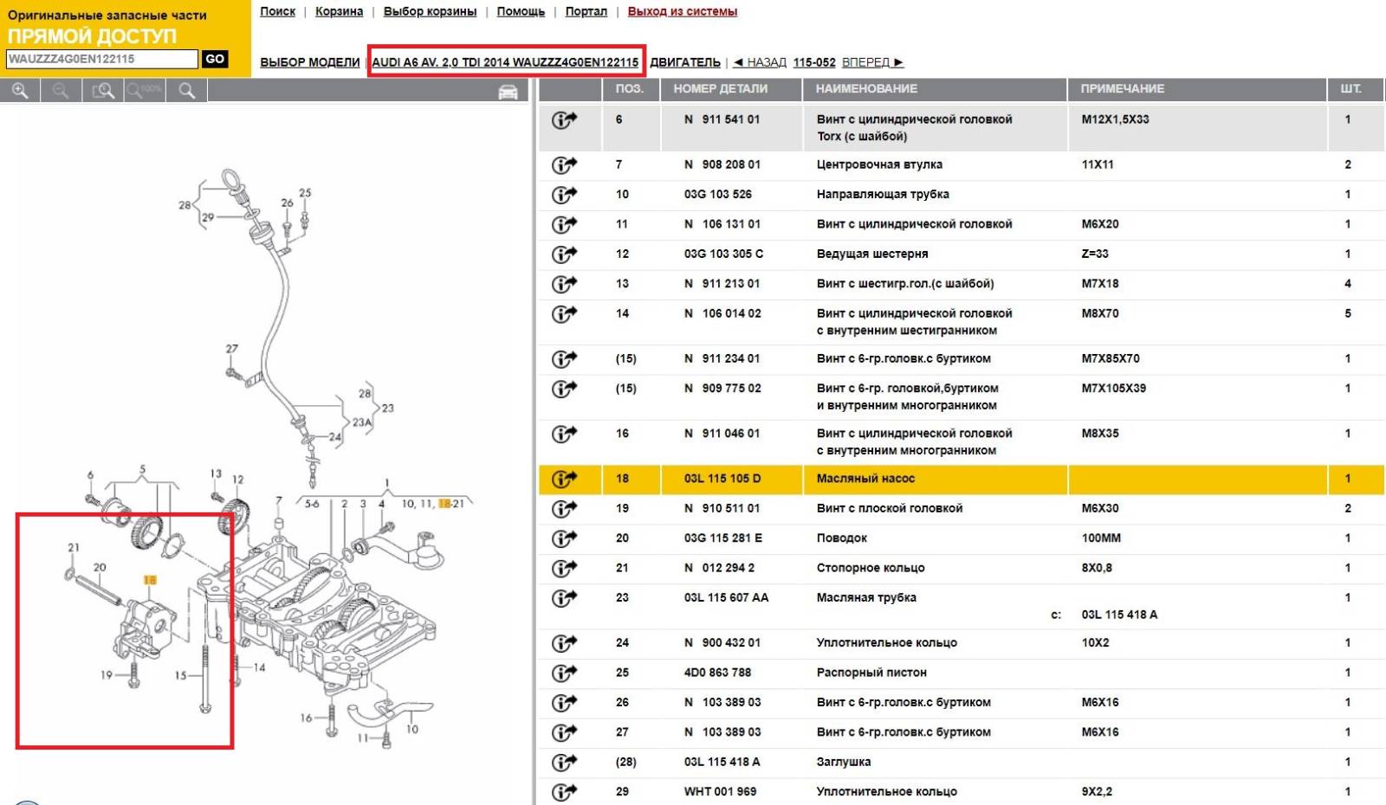This screenshot has height=805, width=1386.
Task: Open info icon for part N 911 046 01
Action: tap(564, 434)
